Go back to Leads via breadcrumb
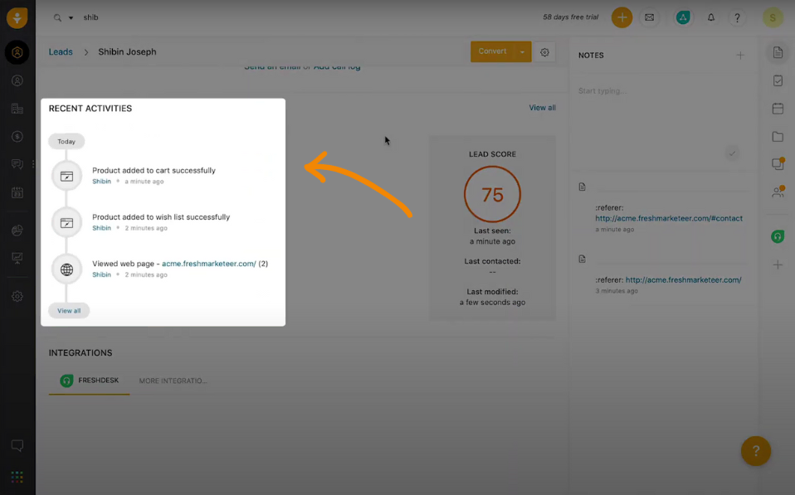This screenshot has width=795, height=495. (61, 51)
